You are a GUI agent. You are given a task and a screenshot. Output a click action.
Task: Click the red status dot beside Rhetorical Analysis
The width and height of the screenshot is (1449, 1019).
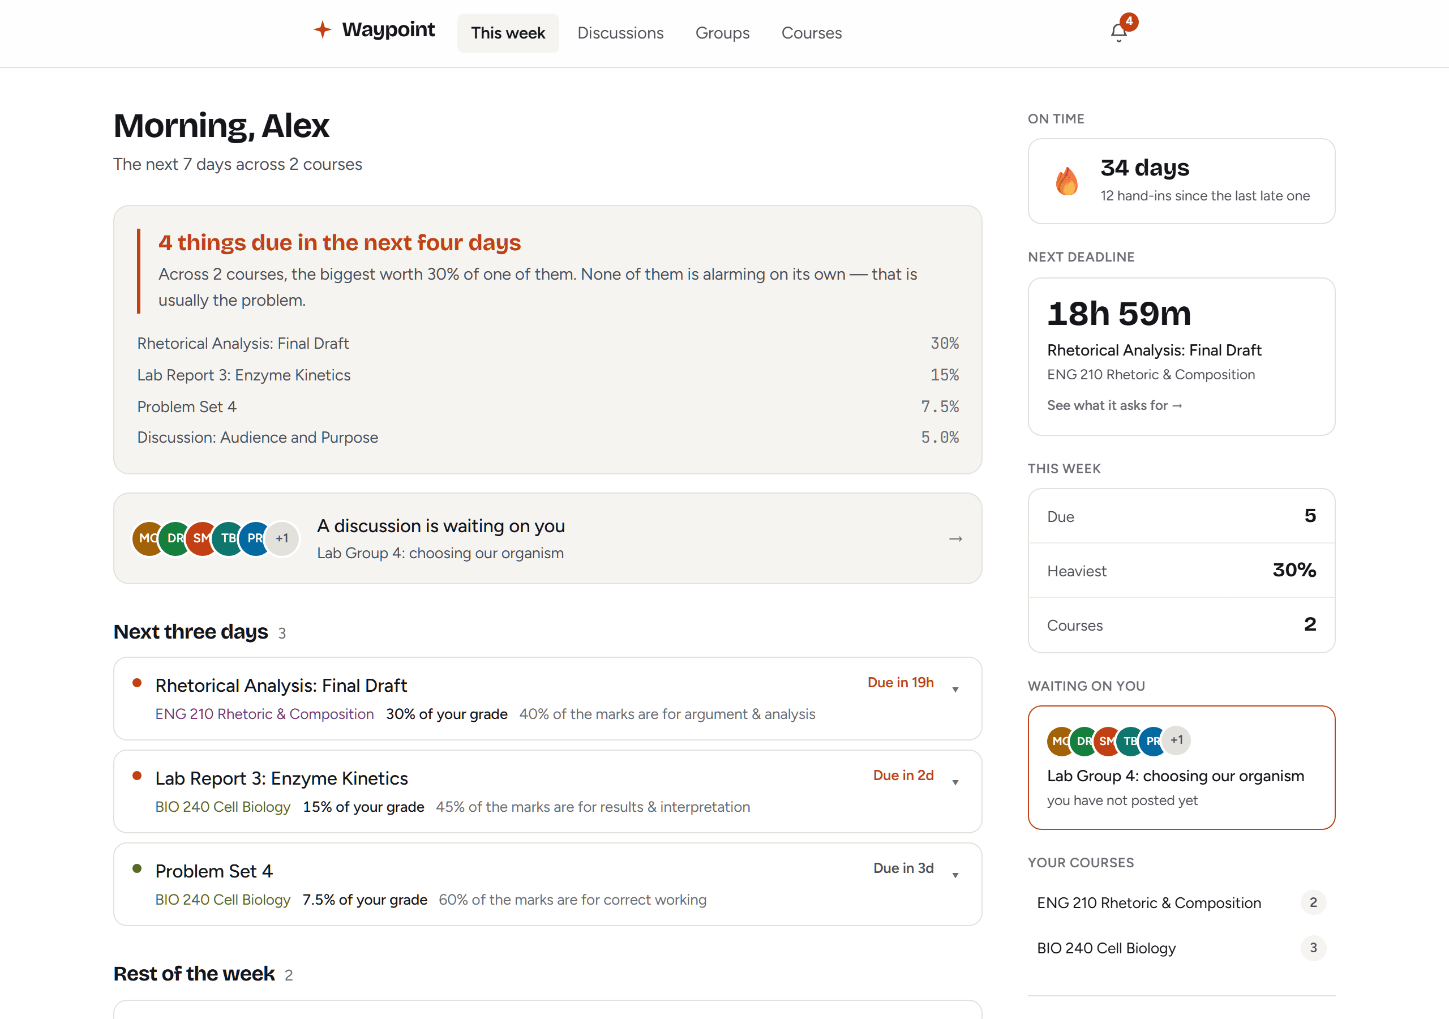[x=137, y=683]
